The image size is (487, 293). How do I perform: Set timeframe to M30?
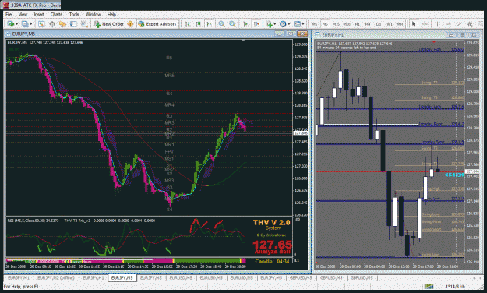[347, 24]
